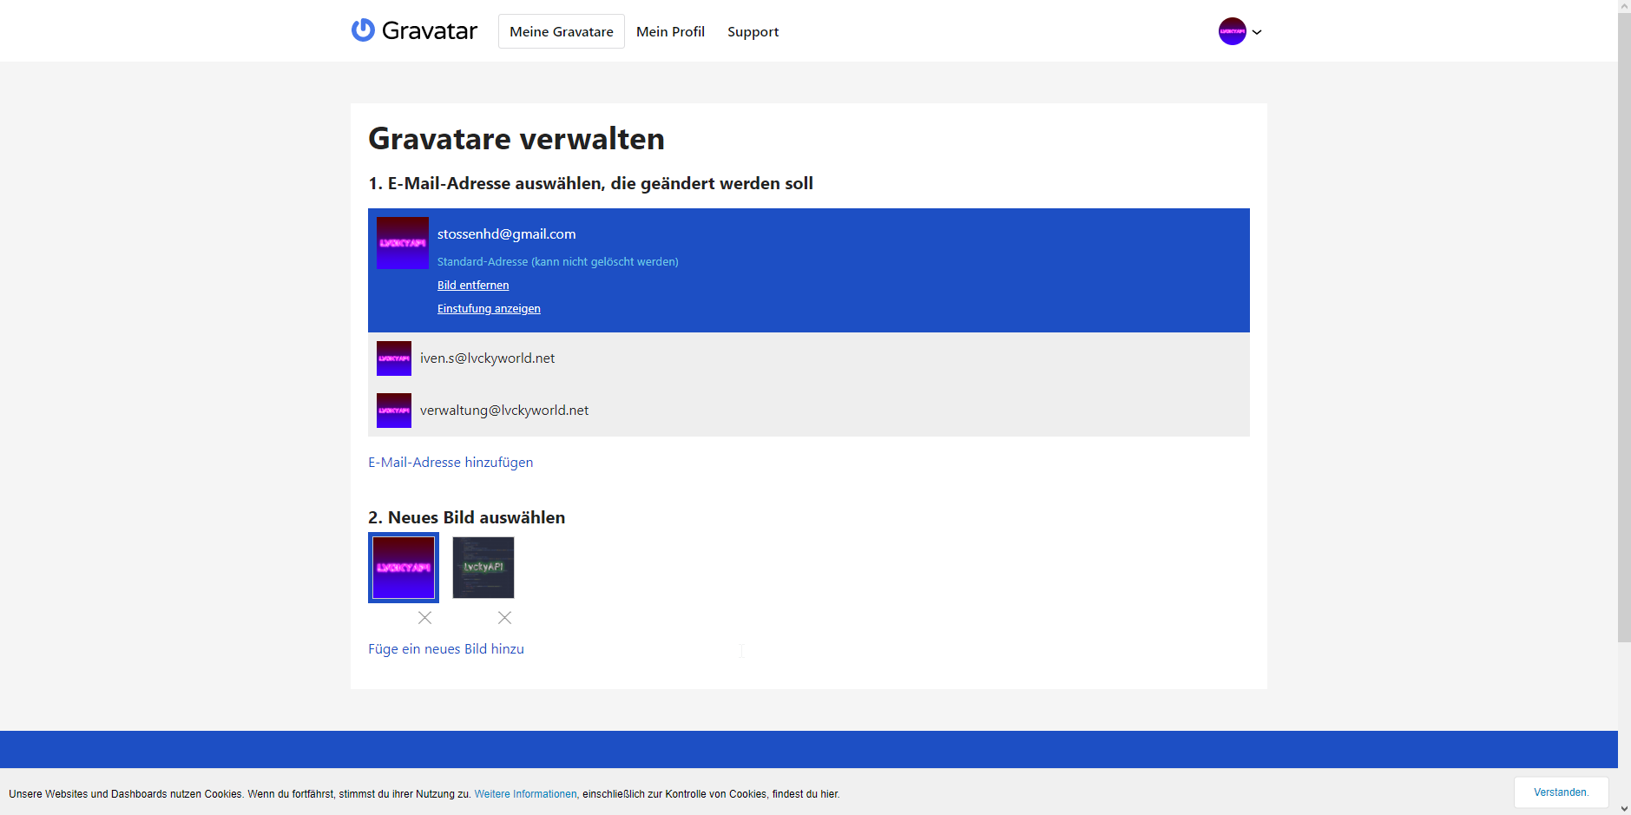The image size is (1631, 815).
Task: Open the Support menu item
Action: click(x=753, y=31)
